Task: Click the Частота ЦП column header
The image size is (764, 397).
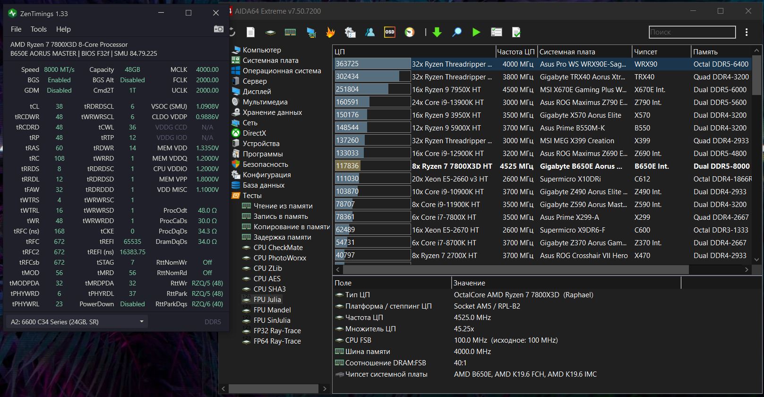Action: 515,52
